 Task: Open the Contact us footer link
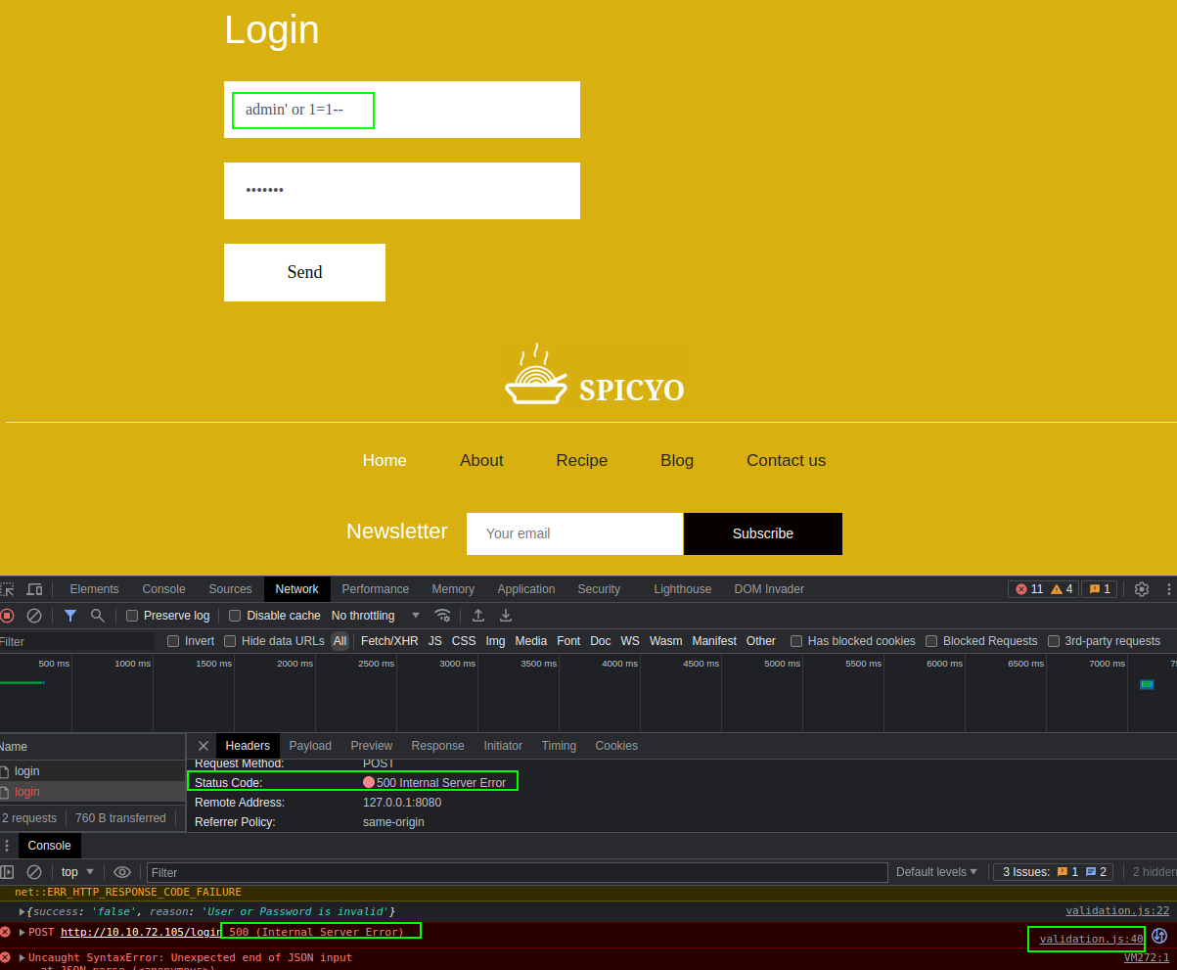point(786,460)
